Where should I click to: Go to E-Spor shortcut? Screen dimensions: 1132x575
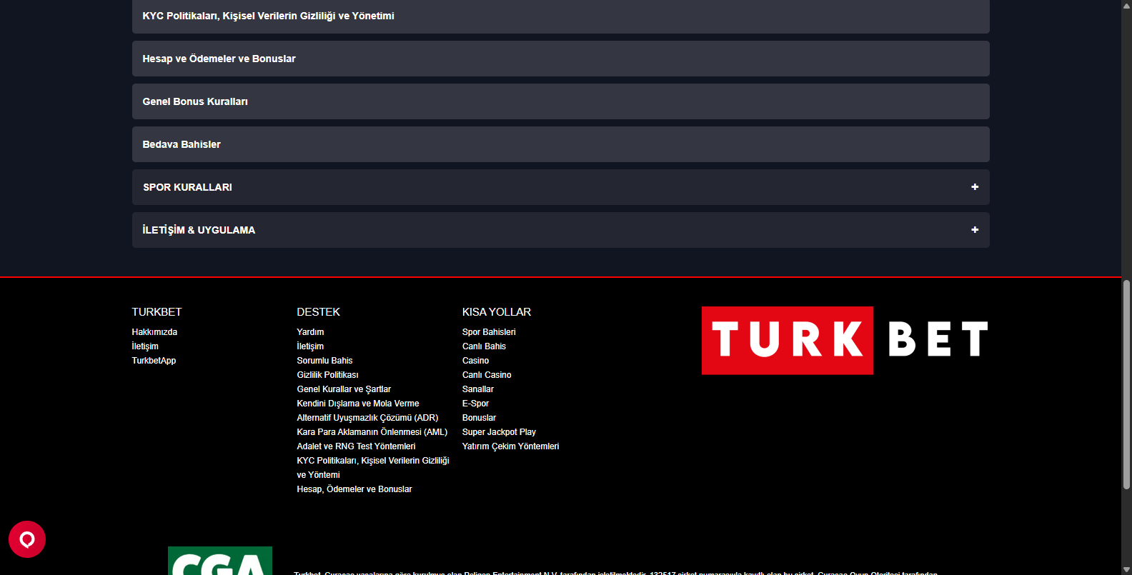tap(475, 404)
